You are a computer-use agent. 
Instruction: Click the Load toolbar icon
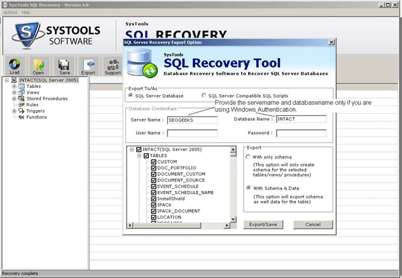coord(15,64)
